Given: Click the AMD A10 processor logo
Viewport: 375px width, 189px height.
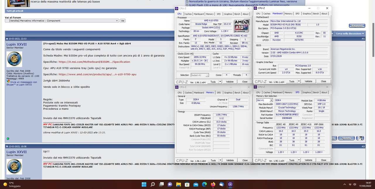Looking at the screenshot, I should [242, 26].
